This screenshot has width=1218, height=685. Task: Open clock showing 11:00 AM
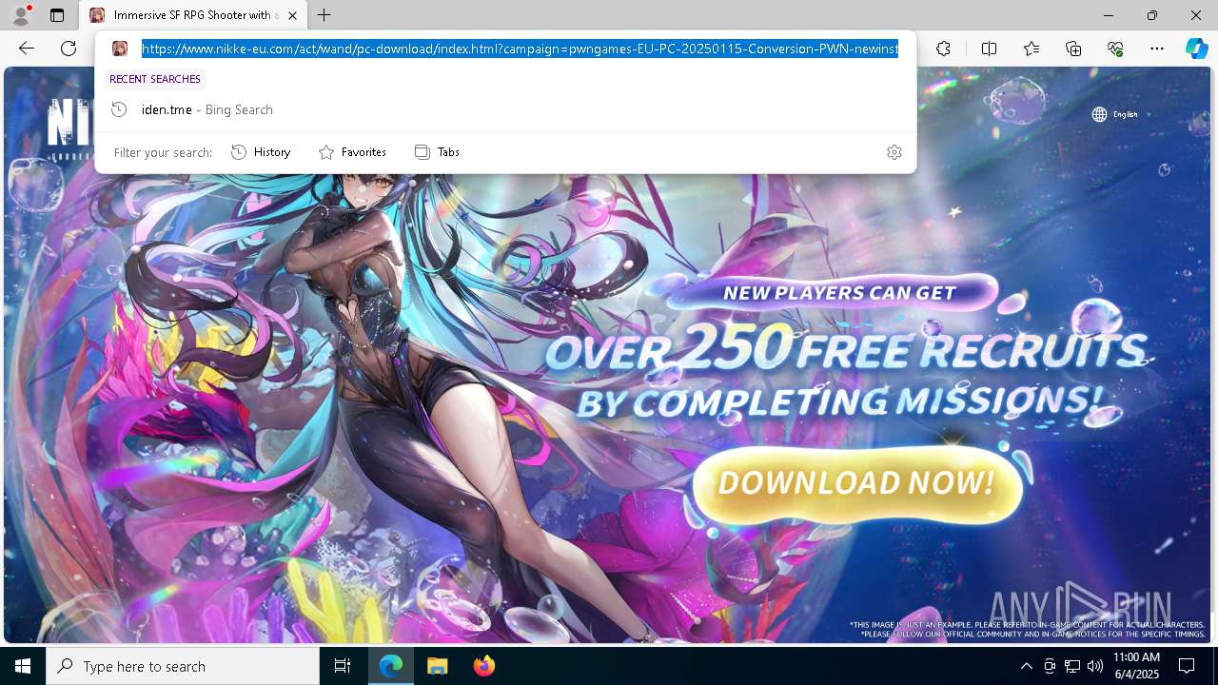pos(1136,666)
